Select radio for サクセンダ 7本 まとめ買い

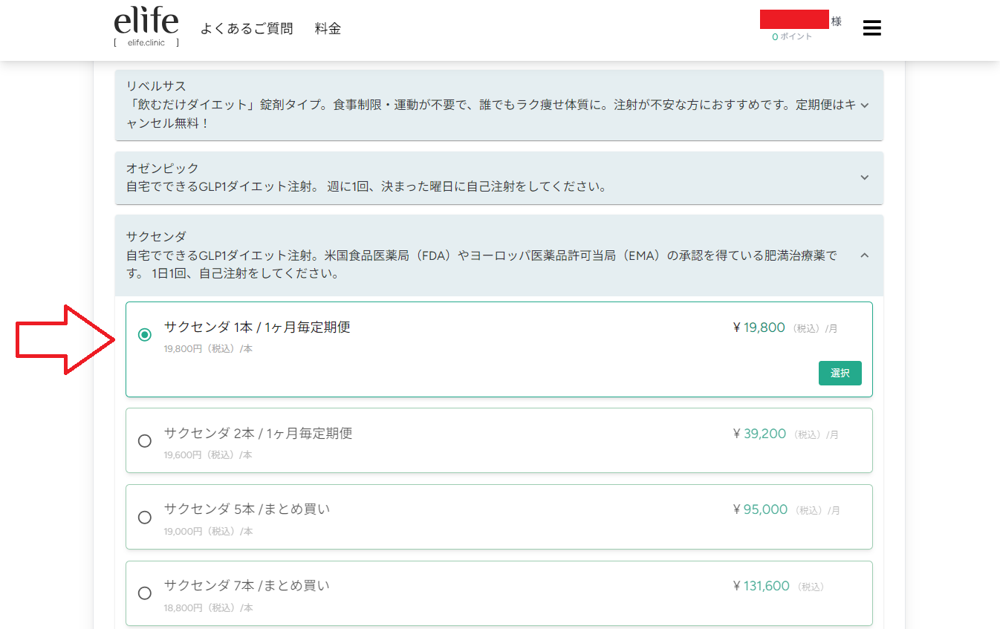pos(145,593)
